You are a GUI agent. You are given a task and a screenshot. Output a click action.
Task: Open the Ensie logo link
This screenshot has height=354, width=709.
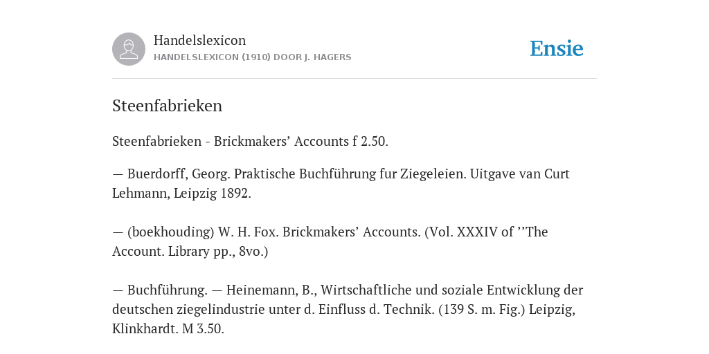point(557,49)
